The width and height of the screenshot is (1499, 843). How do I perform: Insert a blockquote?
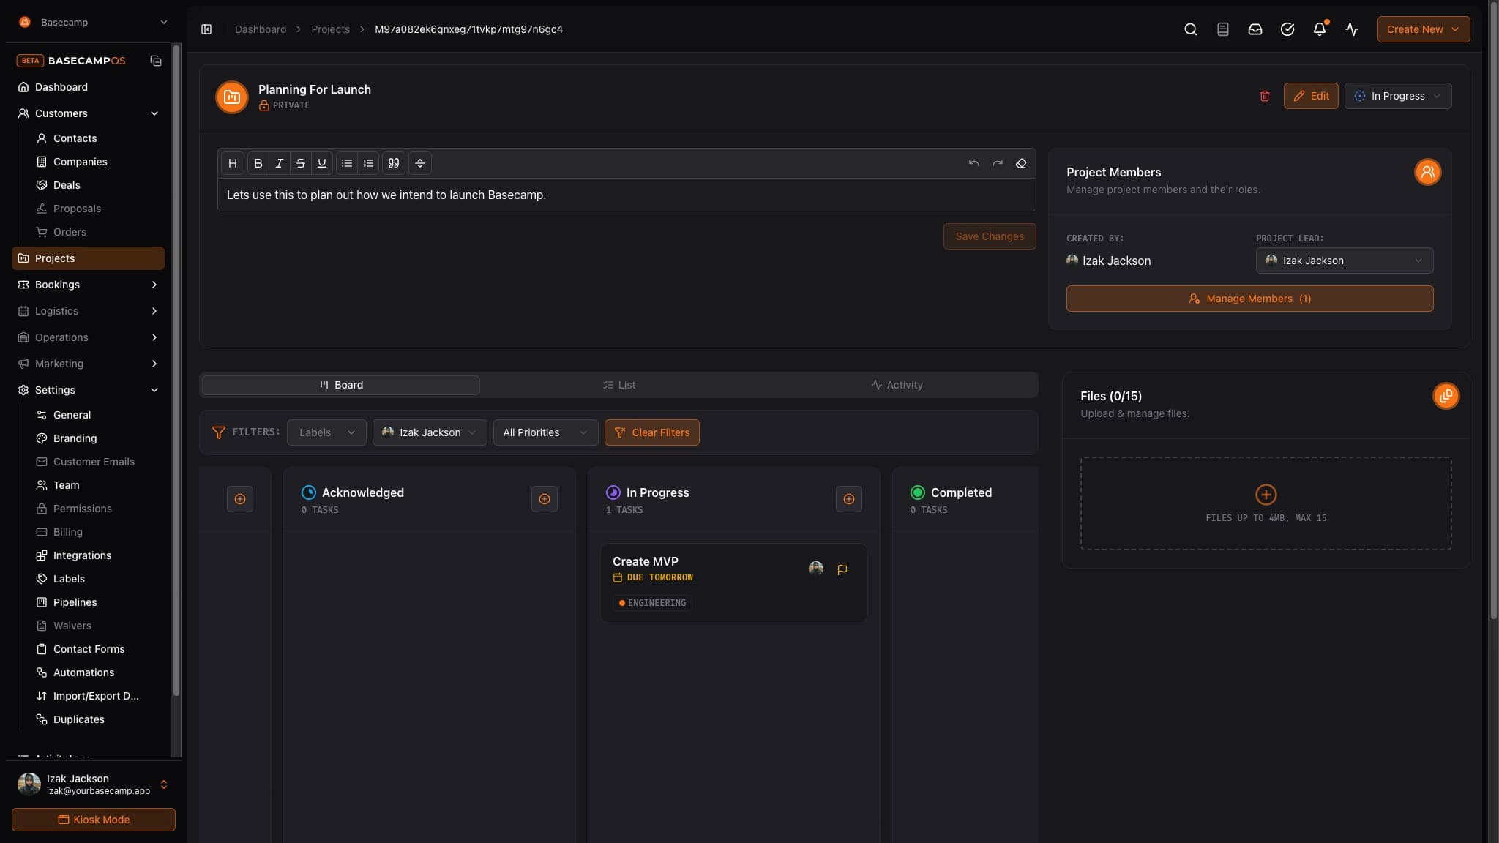394,163
